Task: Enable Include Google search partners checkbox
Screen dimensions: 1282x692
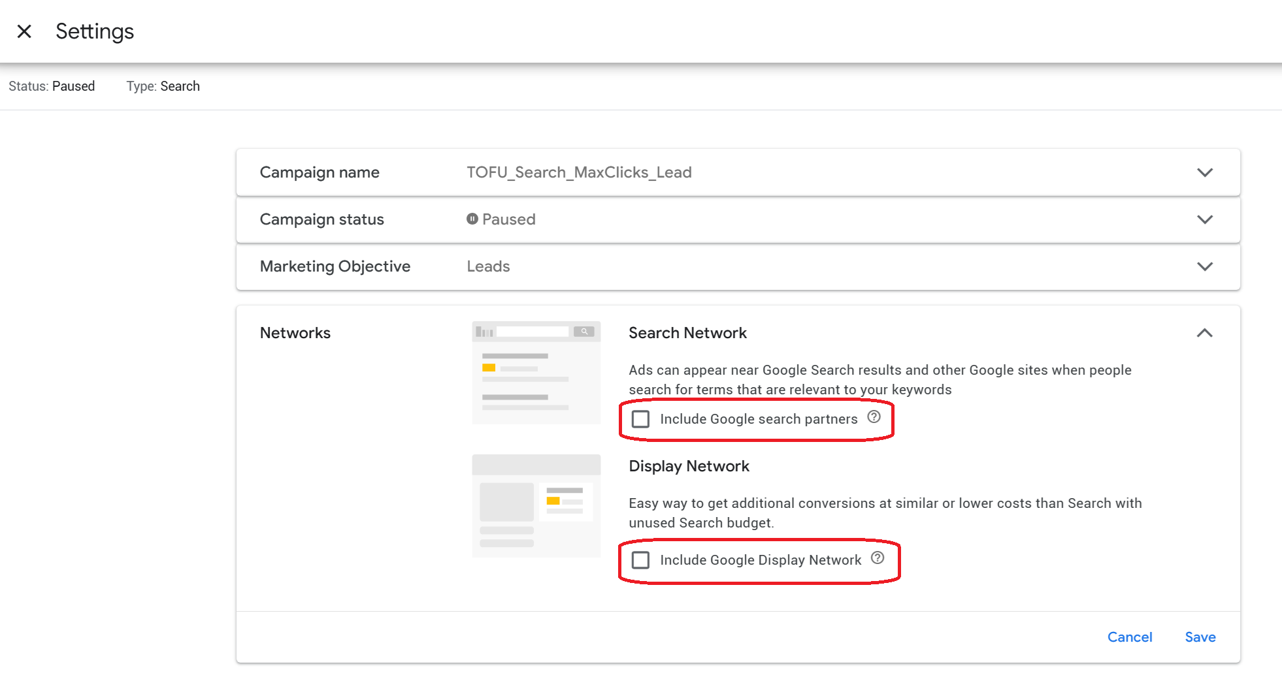Action: [640, 419]
